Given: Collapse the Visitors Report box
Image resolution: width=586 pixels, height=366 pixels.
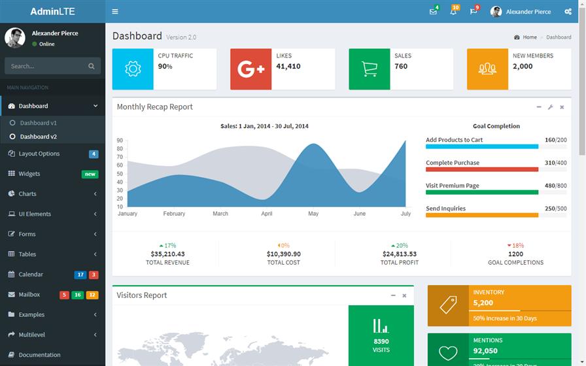Looking at the screenshot, I should (x=393, y=295).
